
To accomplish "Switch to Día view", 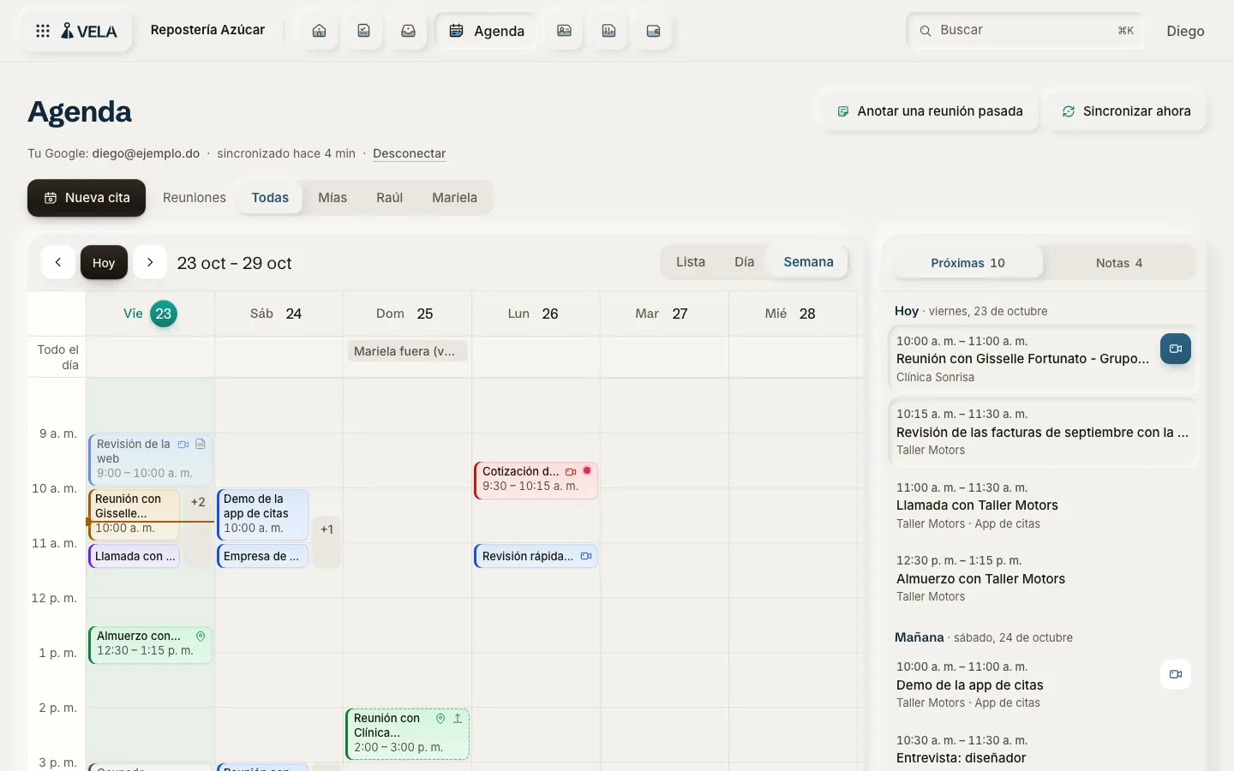I will click(x=745, y=262).
